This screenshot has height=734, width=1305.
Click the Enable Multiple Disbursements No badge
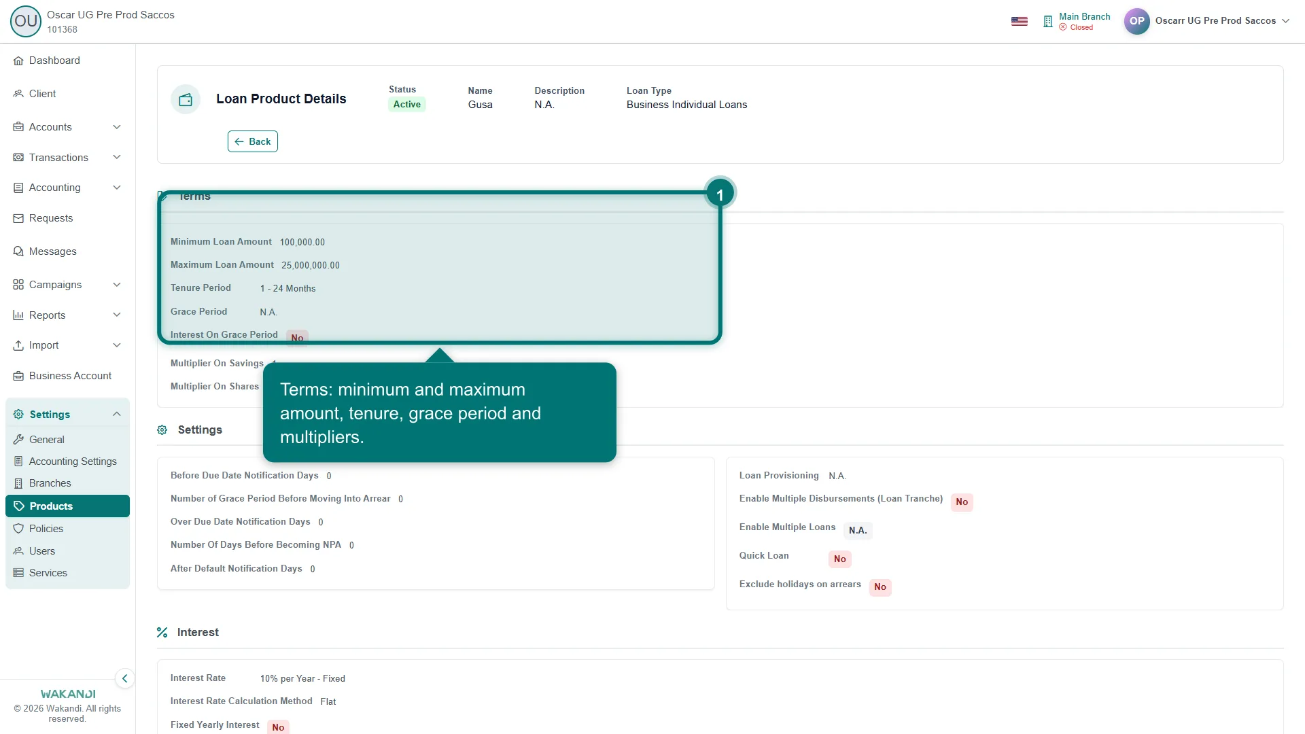962,502
